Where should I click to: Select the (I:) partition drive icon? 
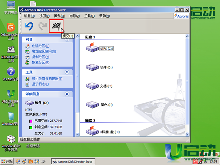(92, 104)
